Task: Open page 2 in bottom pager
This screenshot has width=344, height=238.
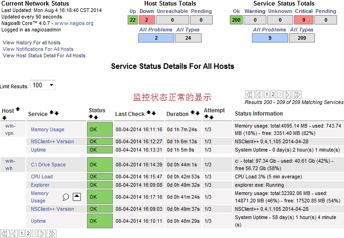Action: (28, 234)
